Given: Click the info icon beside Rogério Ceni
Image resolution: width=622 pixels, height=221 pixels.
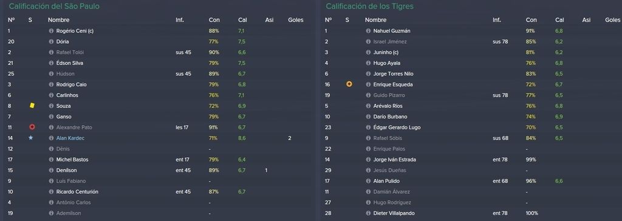Looking at the screenshot, I should coord(51,31).
